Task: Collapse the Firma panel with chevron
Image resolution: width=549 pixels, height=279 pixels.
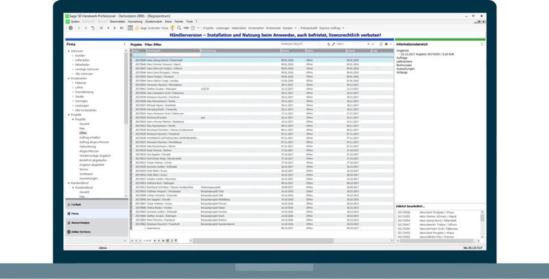Action: point(125,45)
